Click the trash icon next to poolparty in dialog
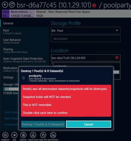Image resolution: width=131 pixels, height=141 pixels. (24, 78)
